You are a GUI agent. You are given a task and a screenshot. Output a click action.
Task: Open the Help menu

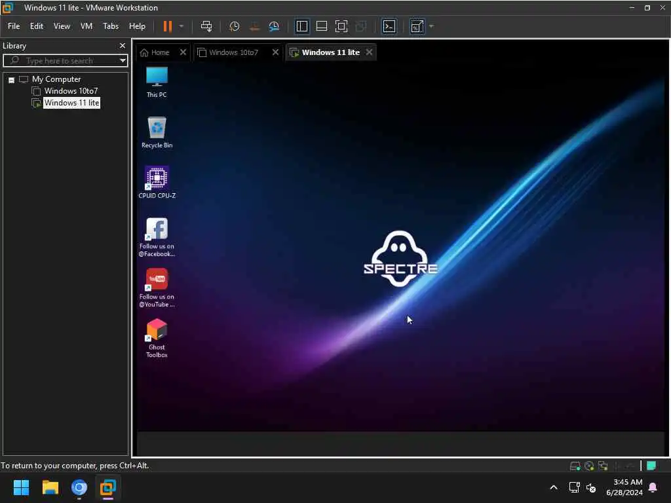click(x=138, y=26)
